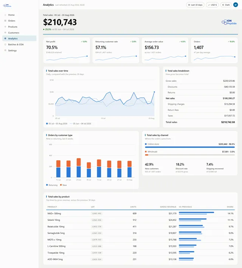Sort table by GROSS REVENUE column header
The width and height of the screenshot is (242, 268).
click(168, 207)
